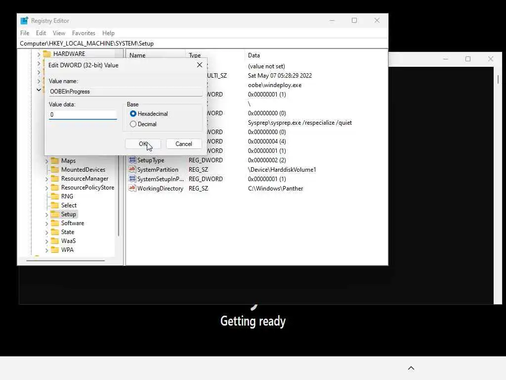This screenshot has height=380, width=506.
Task: Open the View menu
Action: [59, 33]
